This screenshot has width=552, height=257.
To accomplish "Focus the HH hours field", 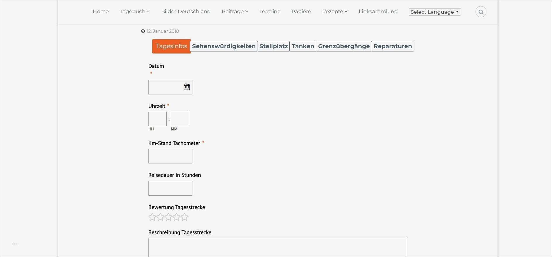I will (157, 119).
